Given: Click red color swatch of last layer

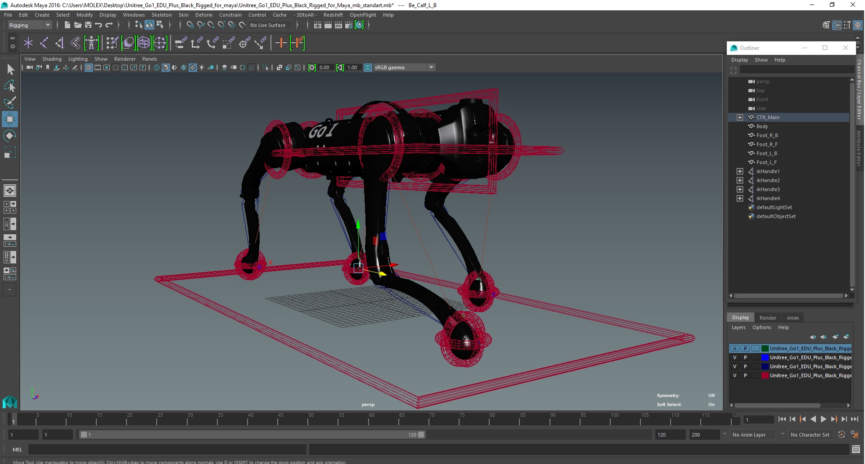Looking at the screenshot, I should [x=765, y=375].
